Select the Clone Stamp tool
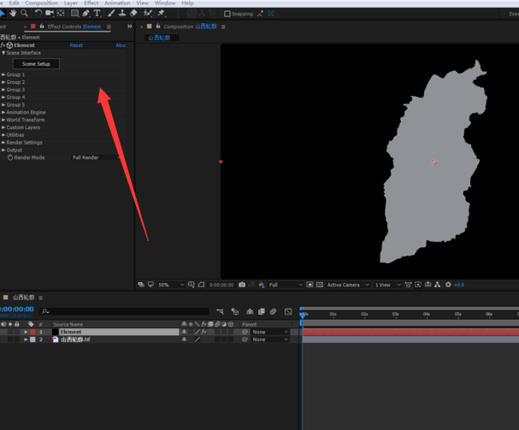The height and width of the screenshot is (430, 519). click(x=122, y=13)
